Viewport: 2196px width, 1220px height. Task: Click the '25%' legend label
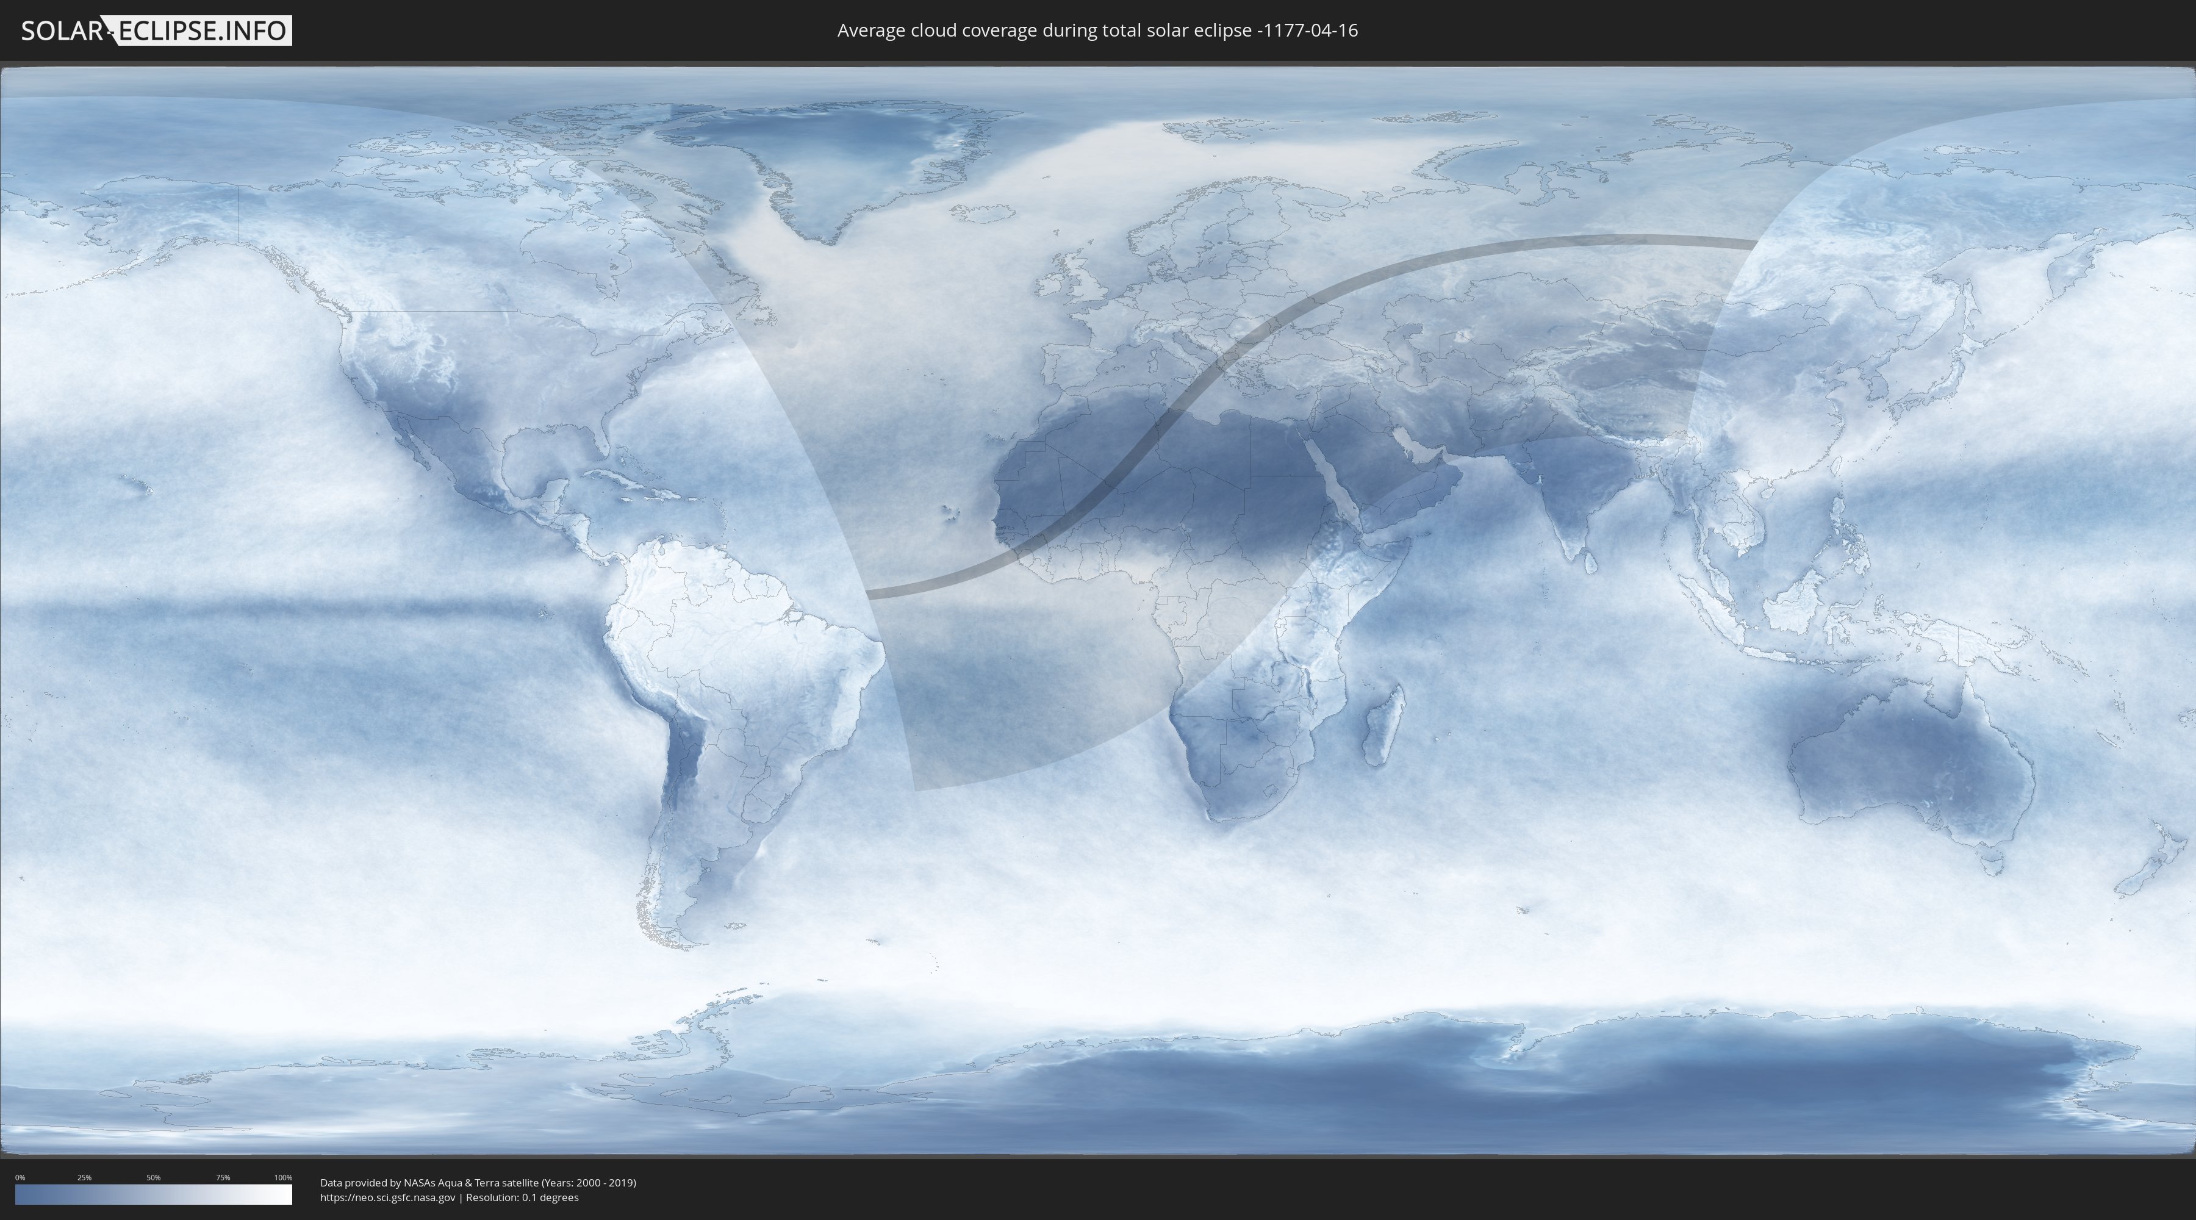(x=84, y=1177)
